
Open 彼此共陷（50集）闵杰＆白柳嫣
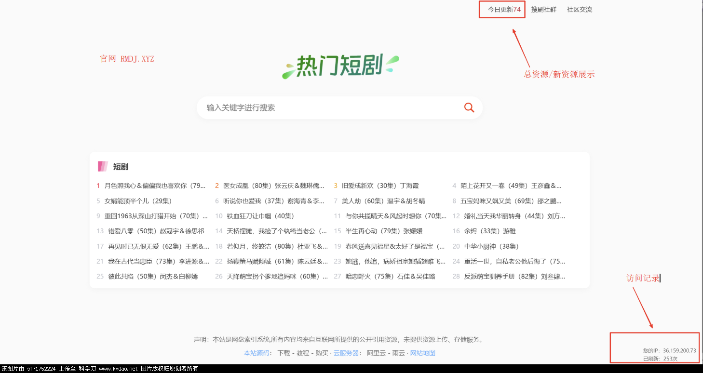(x=153, y=277)
